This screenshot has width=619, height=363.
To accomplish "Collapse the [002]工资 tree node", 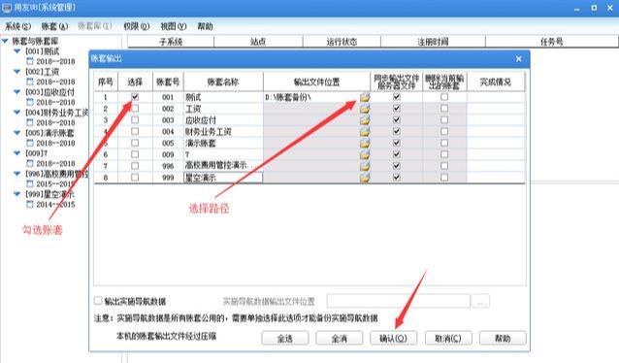I will (16, 72).
